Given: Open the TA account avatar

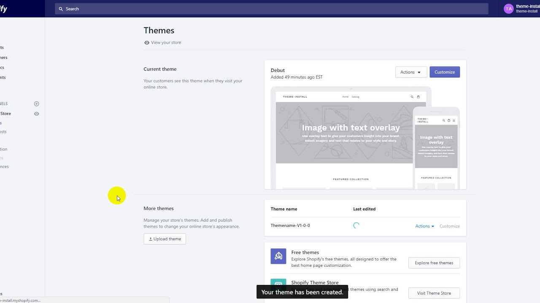Looking at the screenshot, I should point(508,8).
